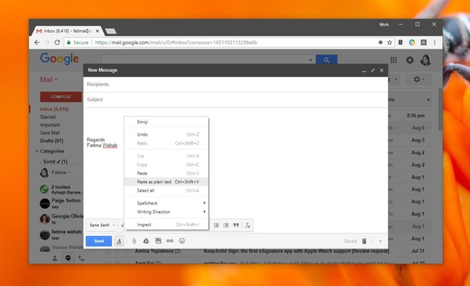Open the Spellcheck submenu

point(147,203)
